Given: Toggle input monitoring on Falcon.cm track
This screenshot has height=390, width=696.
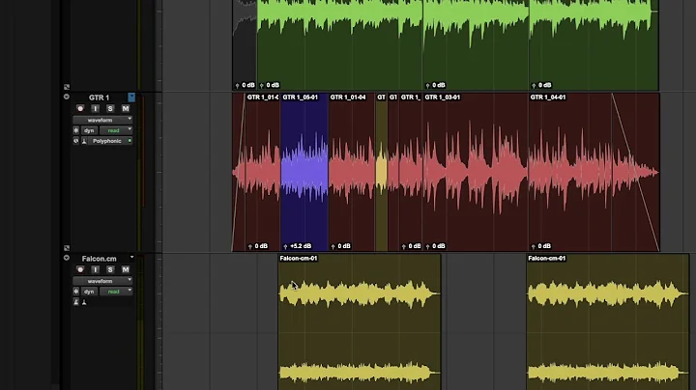Looking at the screenshot, I should tap(96, 269).
